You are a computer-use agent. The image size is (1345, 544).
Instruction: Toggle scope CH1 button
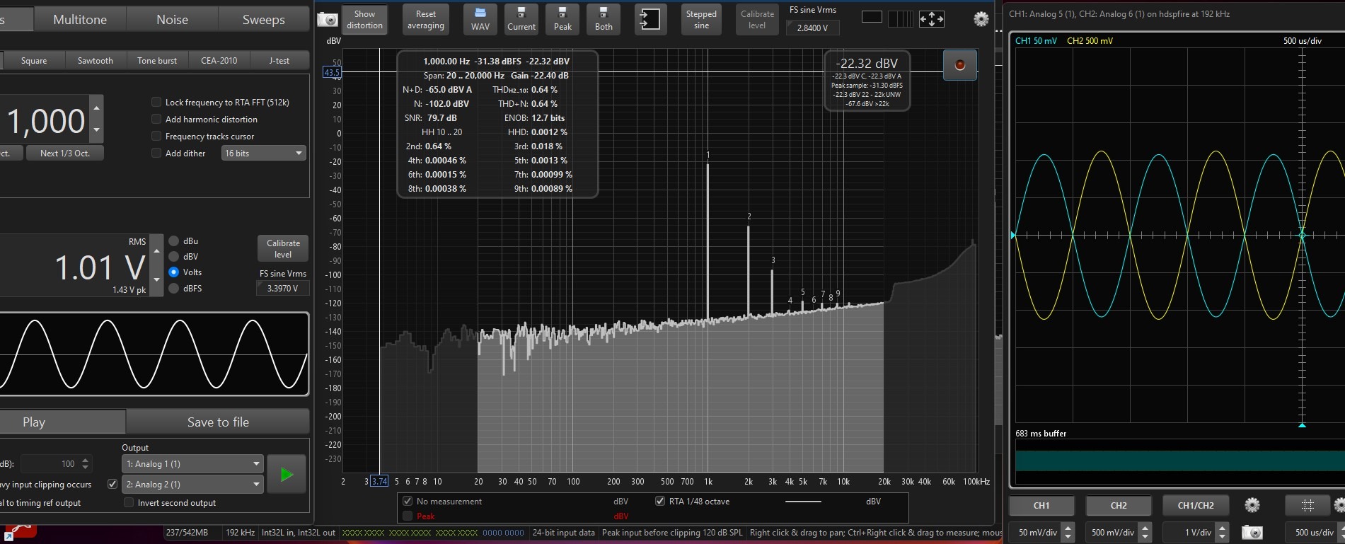[x=1041, y=505]
